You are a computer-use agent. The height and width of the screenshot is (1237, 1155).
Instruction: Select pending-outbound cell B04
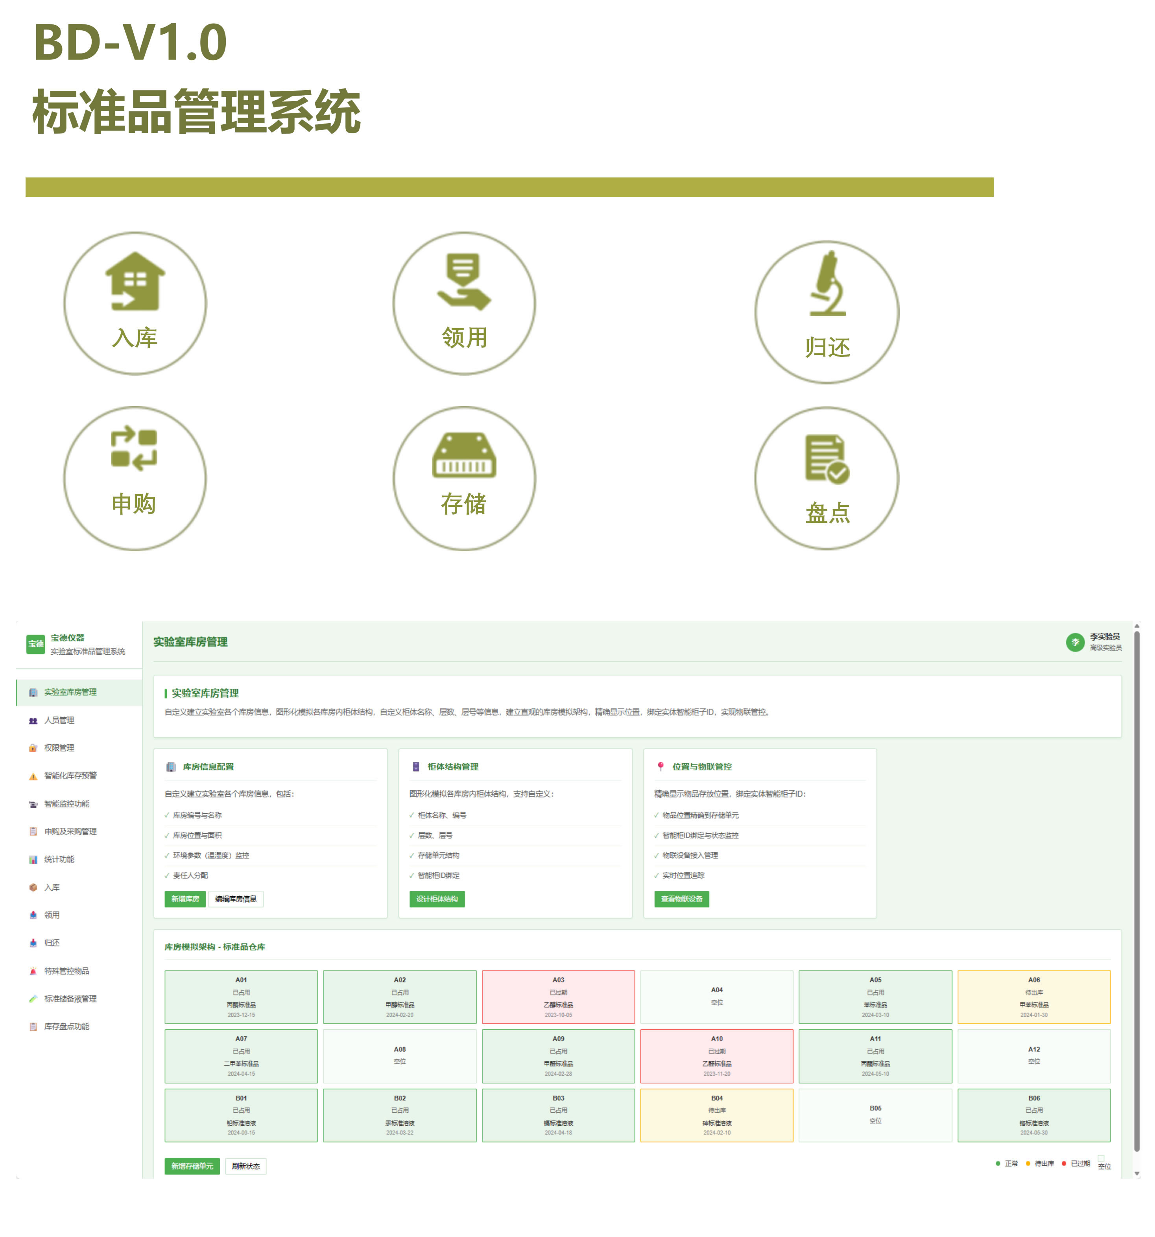click(x=716, y=1116)
